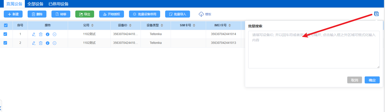Click the 模板 cloud download icon
The width and height of the screenshot is (385, 112).
(201, 14)
